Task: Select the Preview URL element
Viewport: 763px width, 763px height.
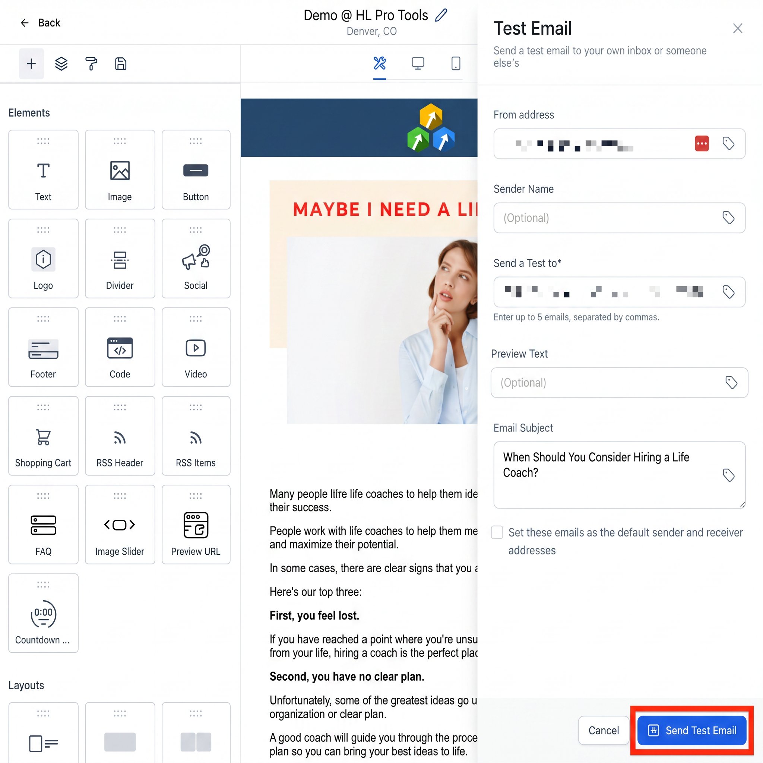Action: 196,525
